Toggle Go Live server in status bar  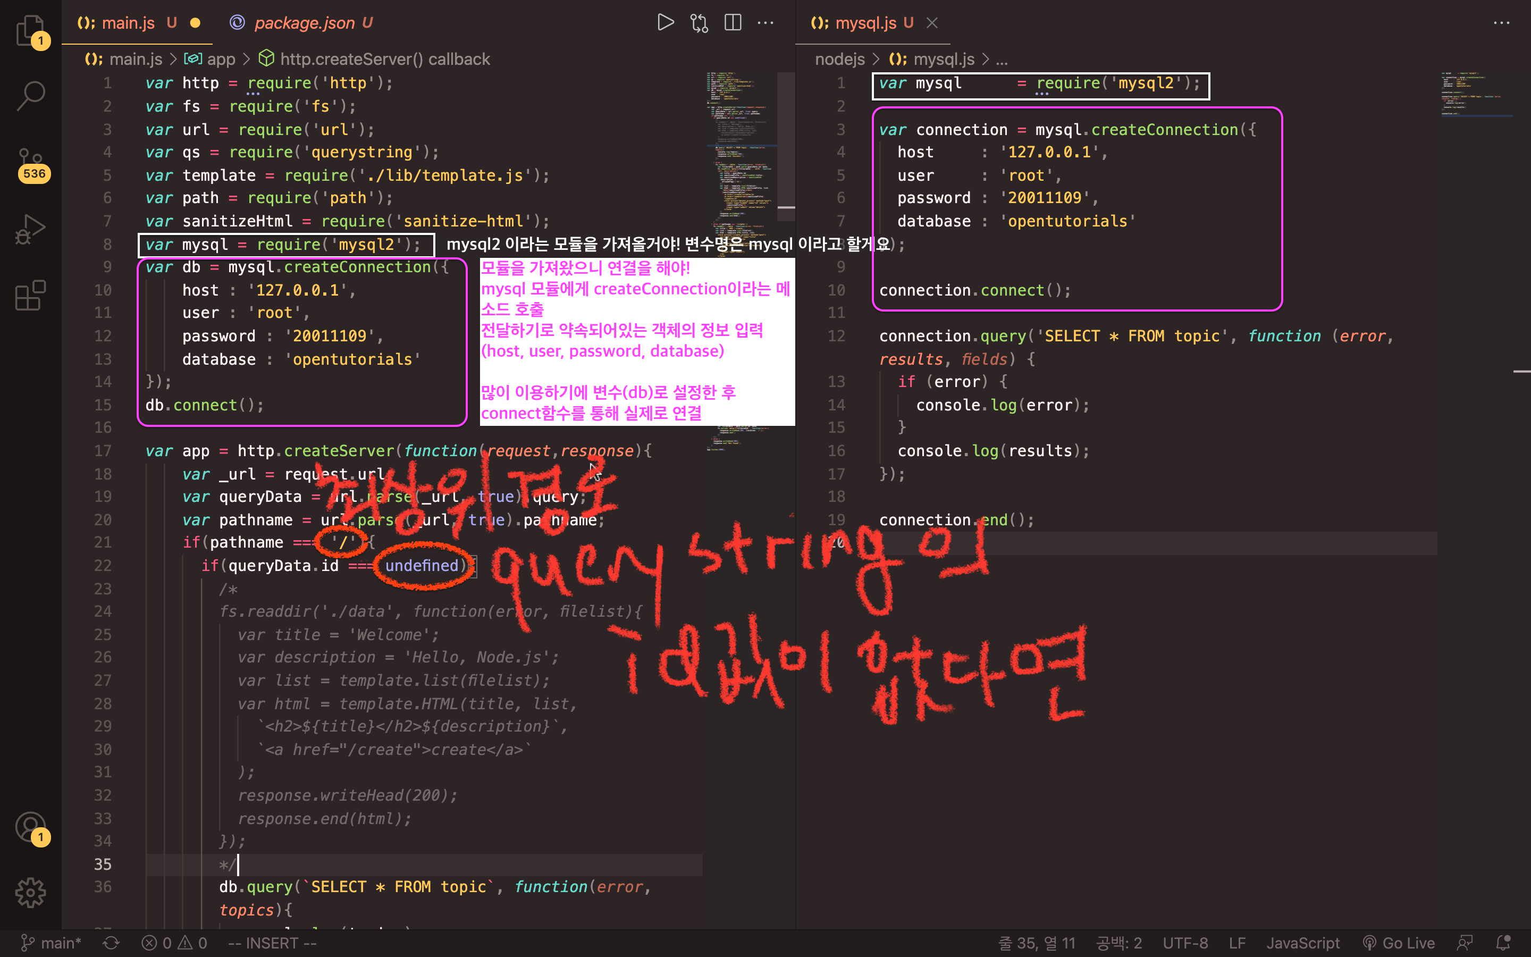pyautogui.click(x=1399, y=943)
